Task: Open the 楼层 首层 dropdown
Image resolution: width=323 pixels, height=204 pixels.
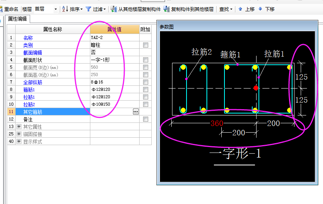Action: tap(56, 9)
